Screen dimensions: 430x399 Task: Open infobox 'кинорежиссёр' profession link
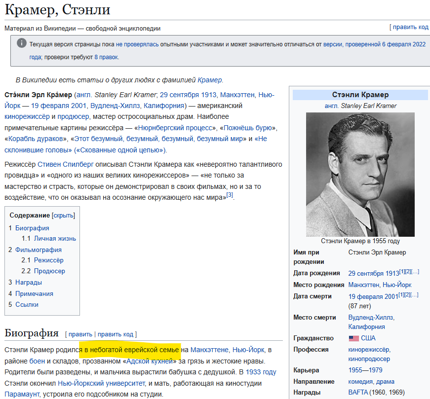pos(369,350)
